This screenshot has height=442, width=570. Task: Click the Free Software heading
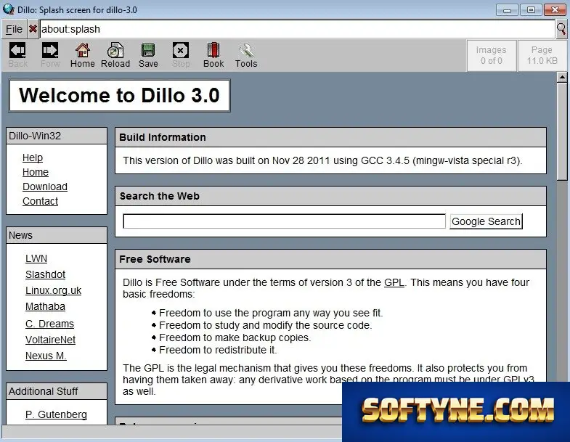pyautogui.click(x=155, y=259)
